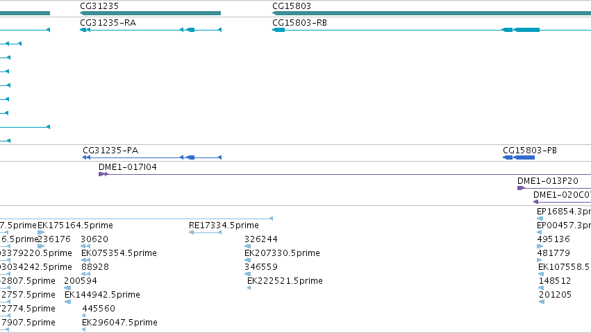Select the 346559 EST marker
Viewport: 591px width, 333px height.
tap(248, 274)
